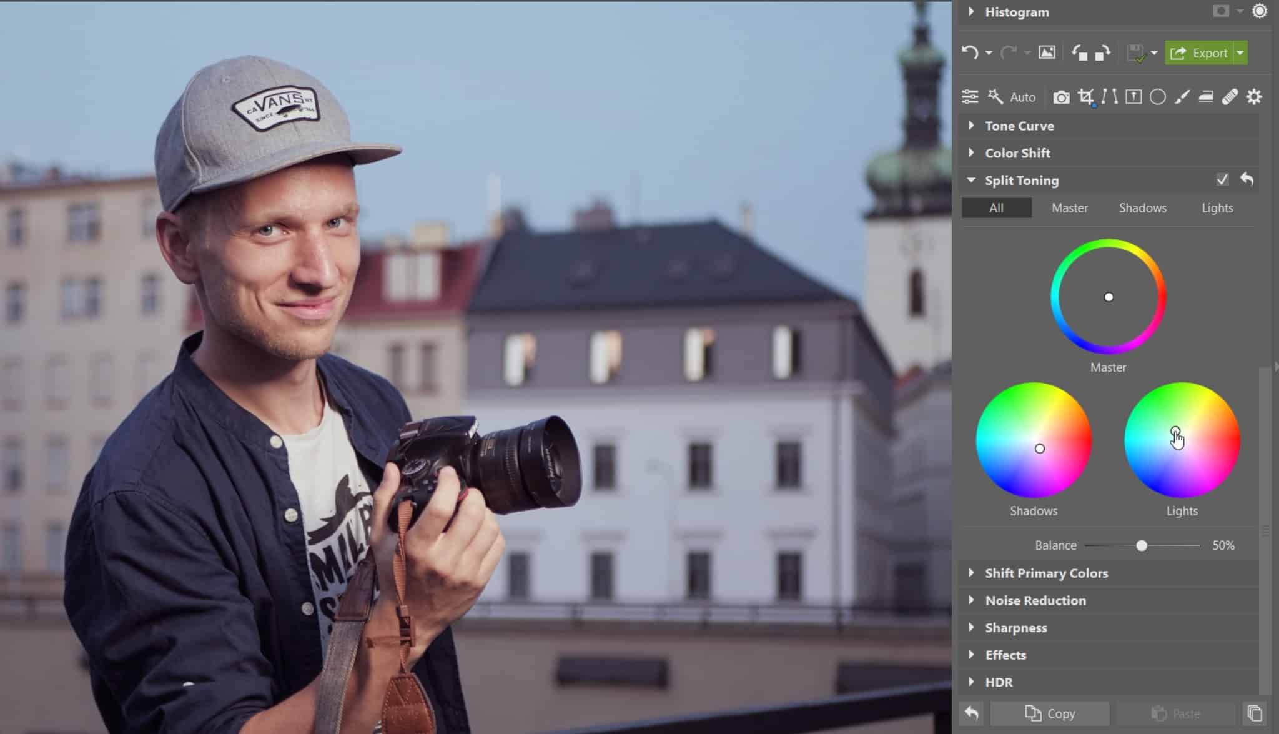Open the Export options dropdown arrow
This screenshot has width=1279, height=734.
point(1241,53)
